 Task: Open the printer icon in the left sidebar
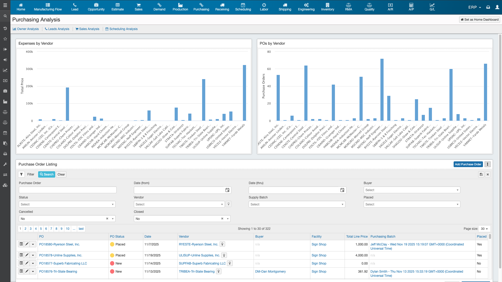pos(5,154)
